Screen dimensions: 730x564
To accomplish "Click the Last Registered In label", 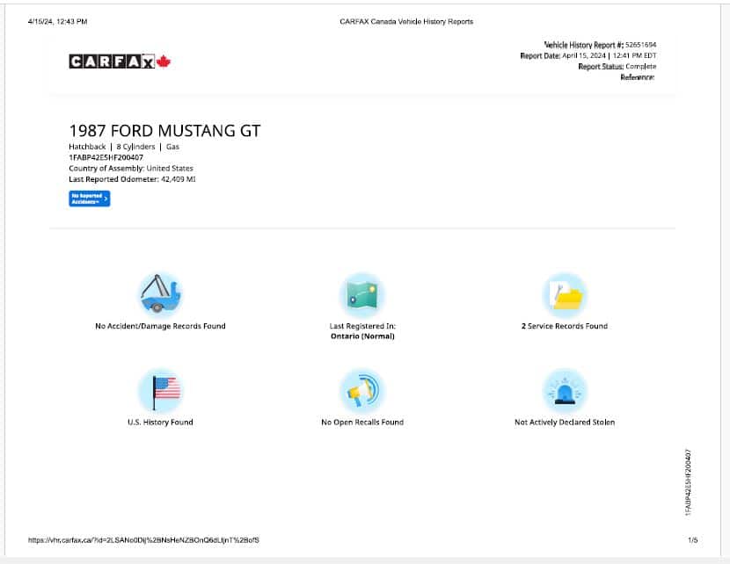I will tap(362, 326).
